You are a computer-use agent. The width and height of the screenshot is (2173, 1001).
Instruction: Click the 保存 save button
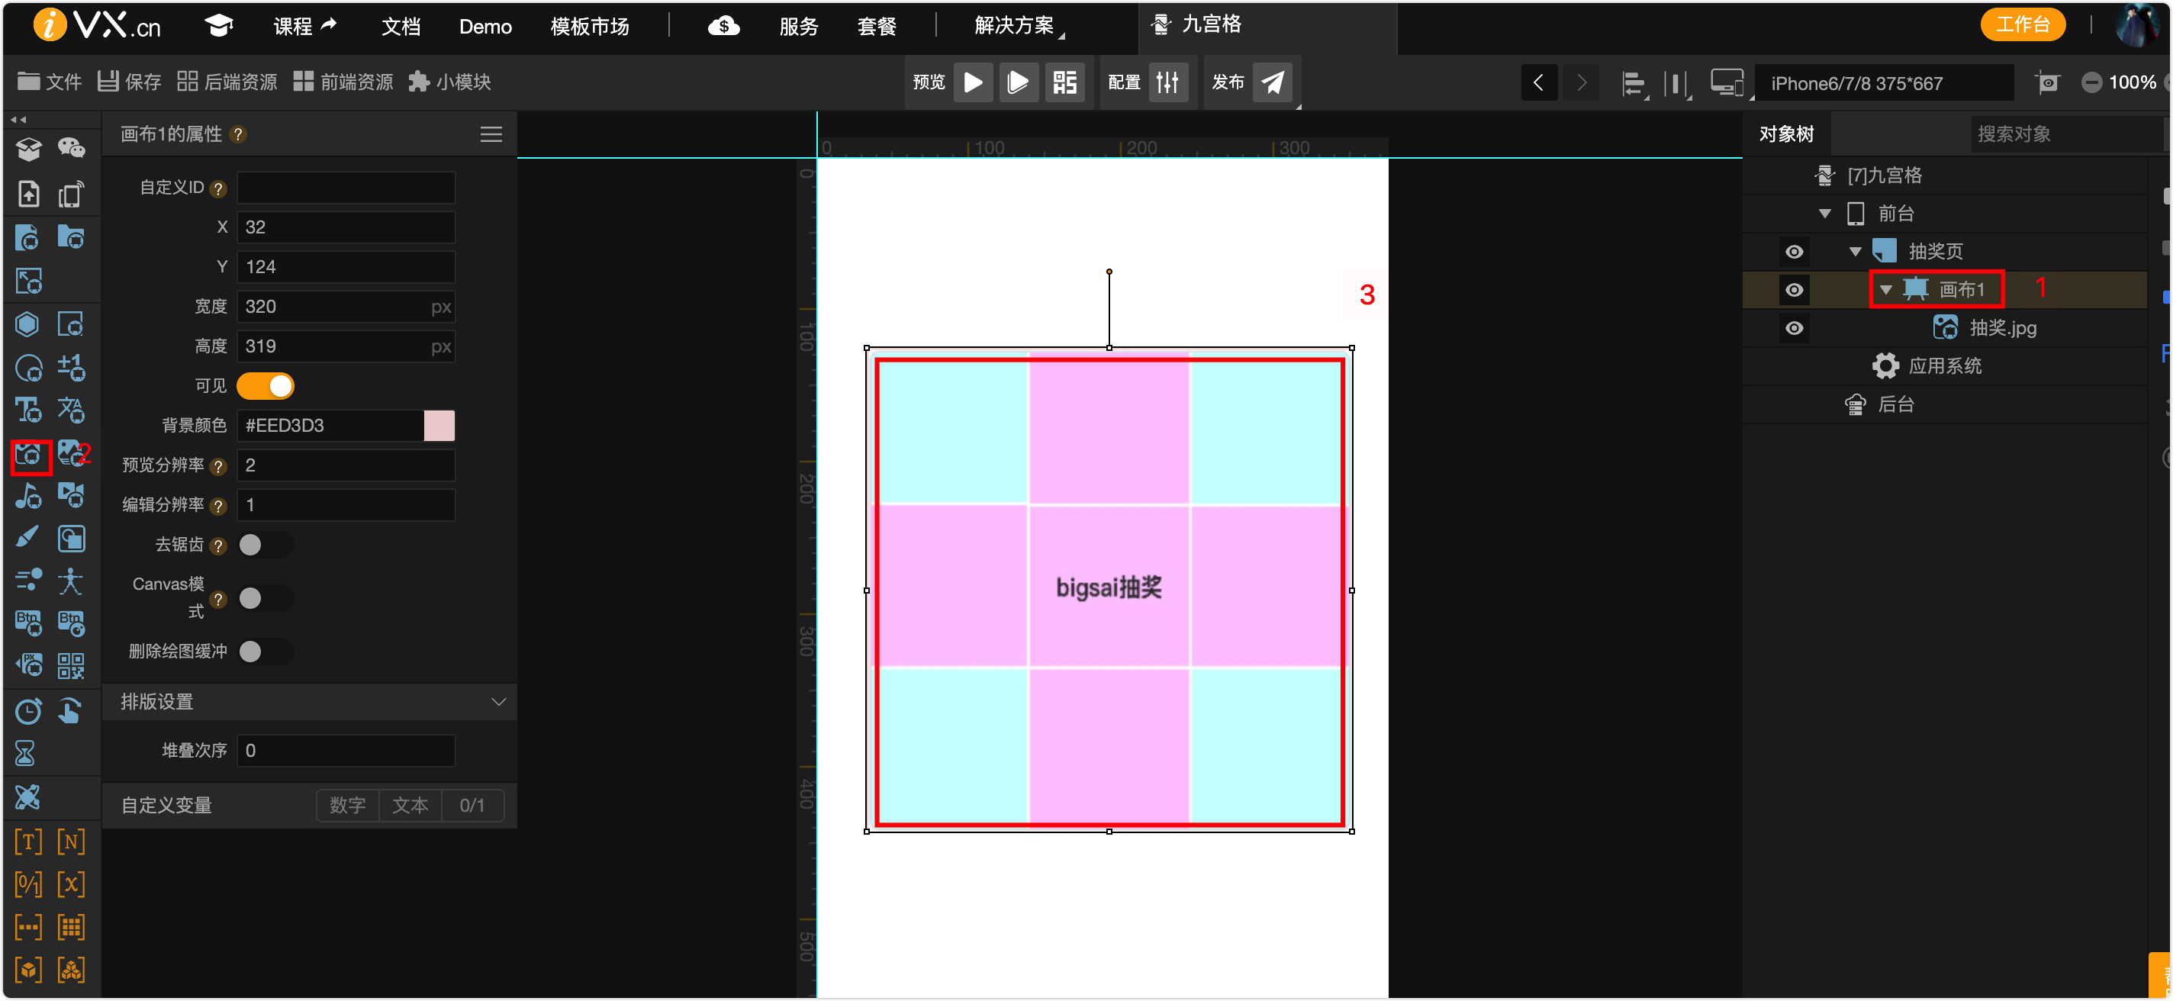[129, 82]
